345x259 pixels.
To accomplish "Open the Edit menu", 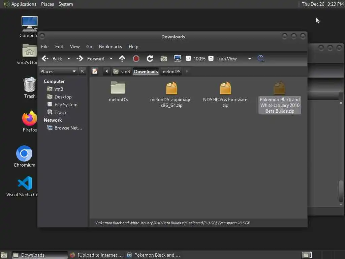I will pos(59,47).
